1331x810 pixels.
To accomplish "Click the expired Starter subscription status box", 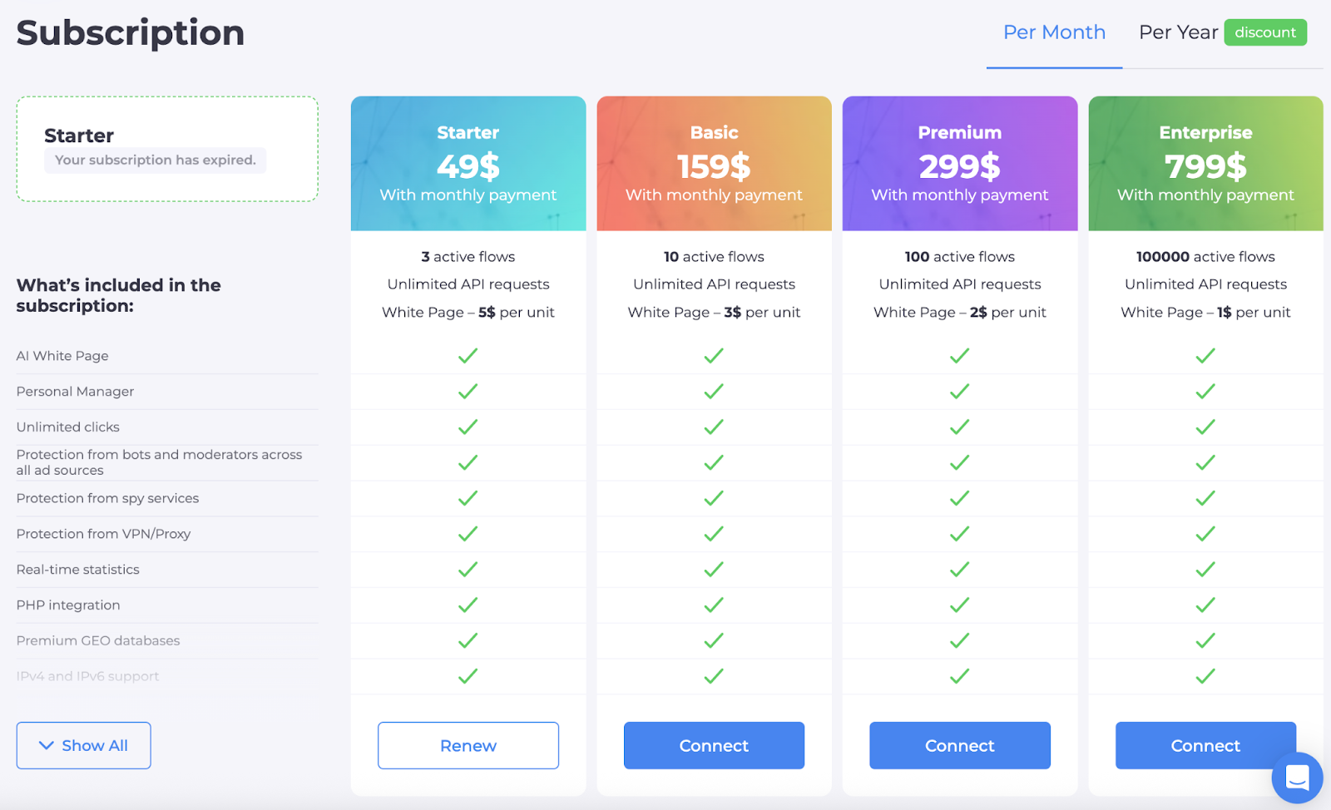I will (167, 149).
